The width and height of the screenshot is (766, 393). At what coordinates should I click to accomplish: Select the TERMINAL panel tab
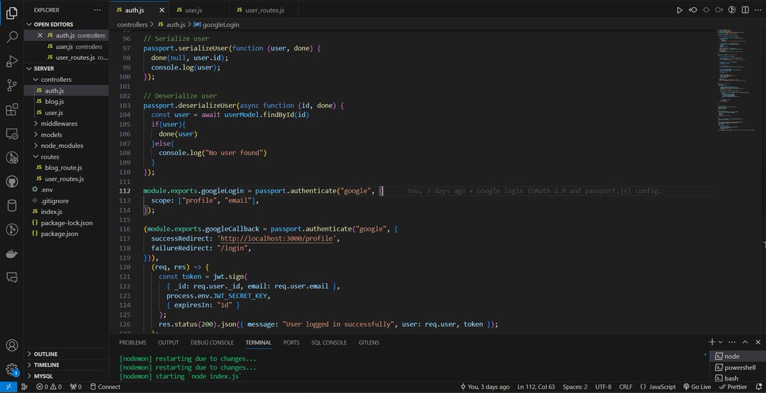[x=259, y=343]
